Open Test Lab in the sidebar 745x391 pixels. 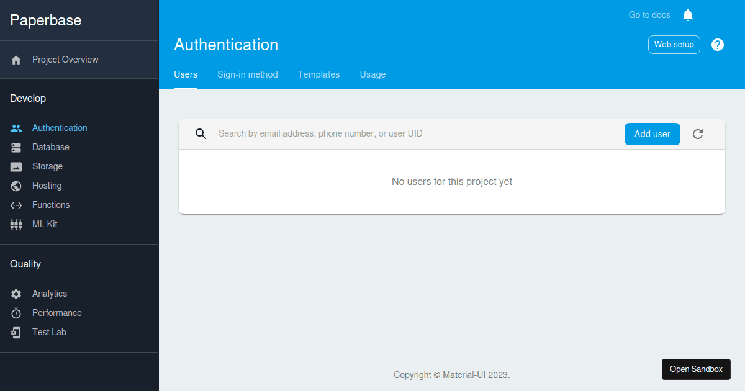49,333
